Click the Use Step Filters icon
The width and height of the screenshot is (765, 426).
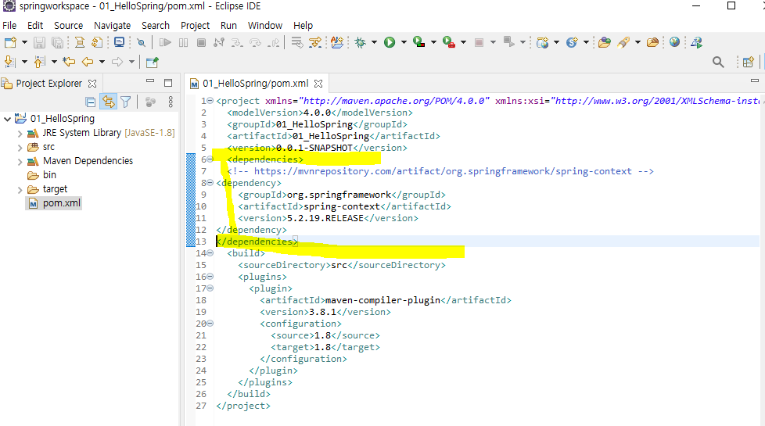[315, 42]
